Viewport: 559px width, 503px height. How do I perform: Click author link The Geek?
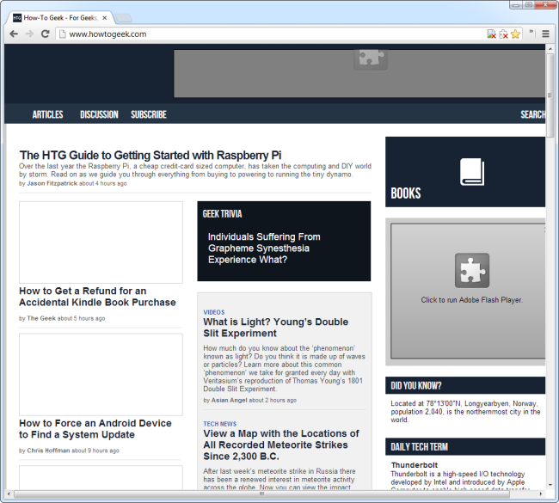click(41, 318)
